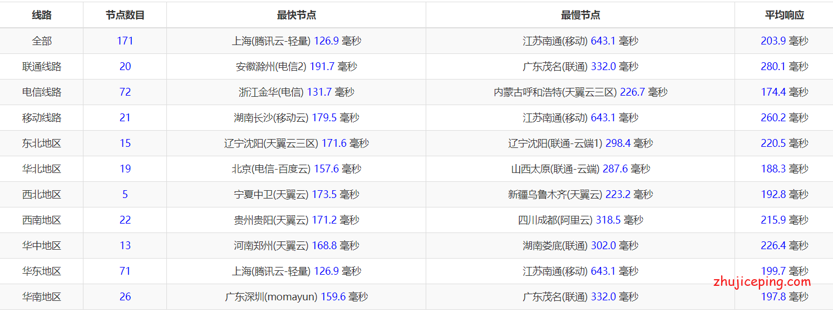Click fastest node 辽宁沈阳(天翼云三区) 171.6 毫秒
Viewport: 833px width, 312px height.
tap(297, 143)
